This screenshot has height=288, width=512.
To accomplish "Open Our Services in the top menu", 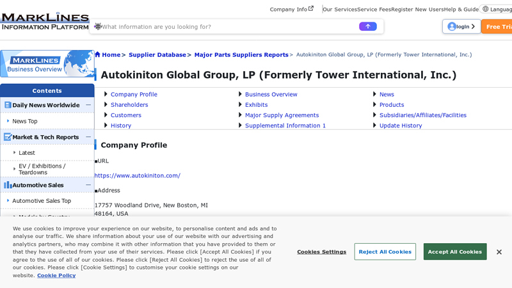I will (x=340, y=10).
